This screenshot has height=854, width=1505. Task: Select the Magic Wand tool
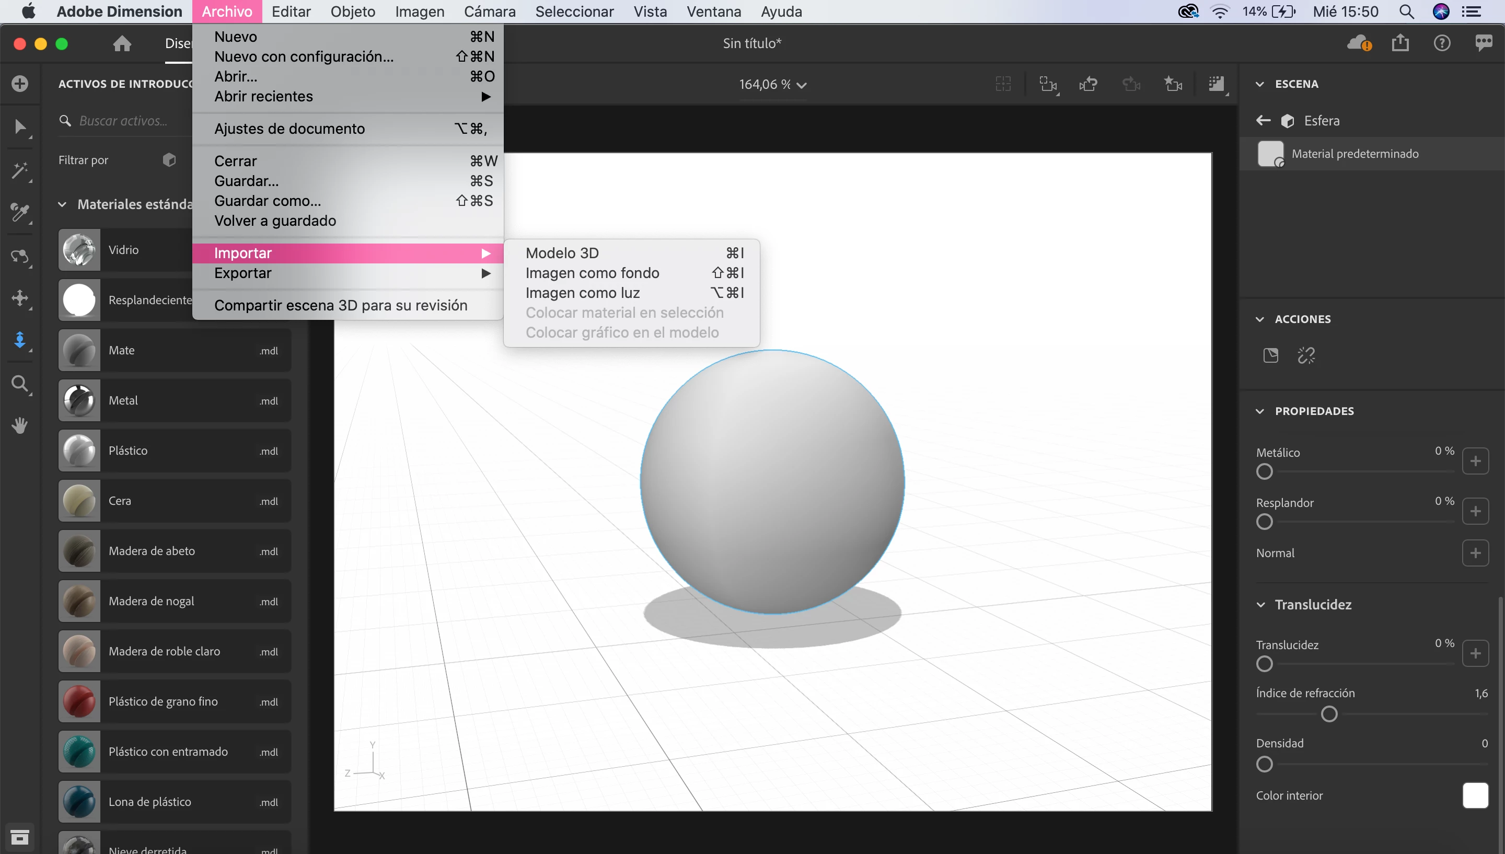[20, 171]
